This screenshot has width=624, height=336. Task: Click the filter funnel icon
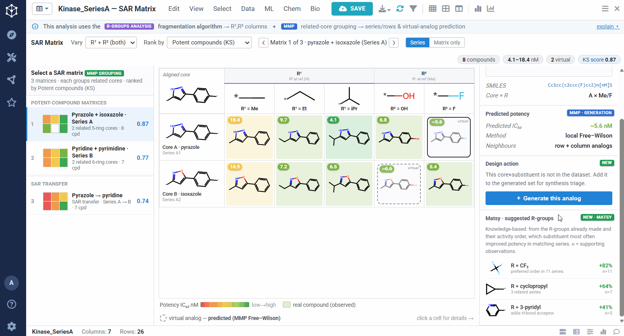tap(413, 9)
